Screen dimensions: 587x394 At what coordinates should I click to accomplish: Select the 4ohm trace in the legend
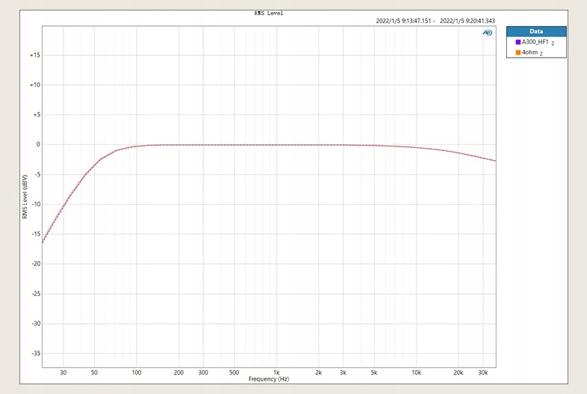(x=529, y=53)
